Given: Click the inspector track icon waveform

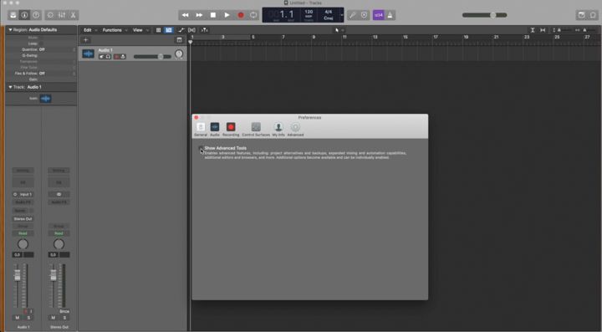Looking at the screenshot, I should tap(45, 99).
